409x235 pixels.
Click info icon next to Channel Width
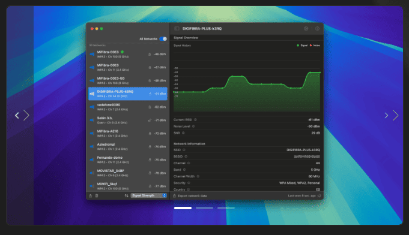pyautogui.click(x=198, y=176)
